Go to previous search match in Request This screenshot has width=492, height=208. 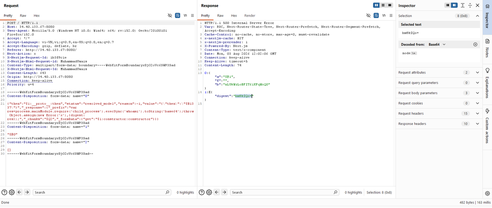[20, 192]
